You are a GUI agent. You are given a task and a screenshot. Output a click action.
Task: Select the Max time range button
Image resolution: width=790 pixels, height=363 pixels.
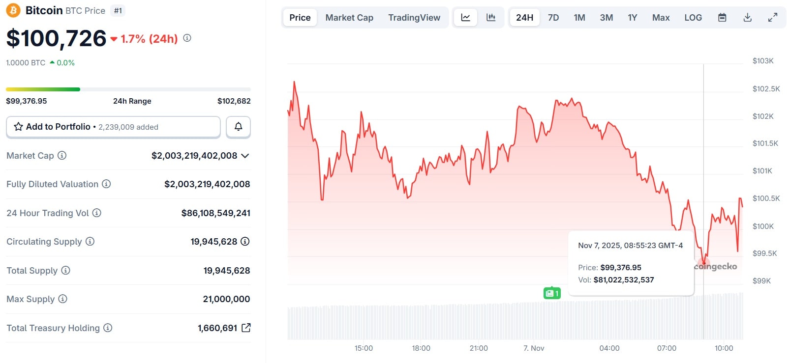[x=661, y=18]
